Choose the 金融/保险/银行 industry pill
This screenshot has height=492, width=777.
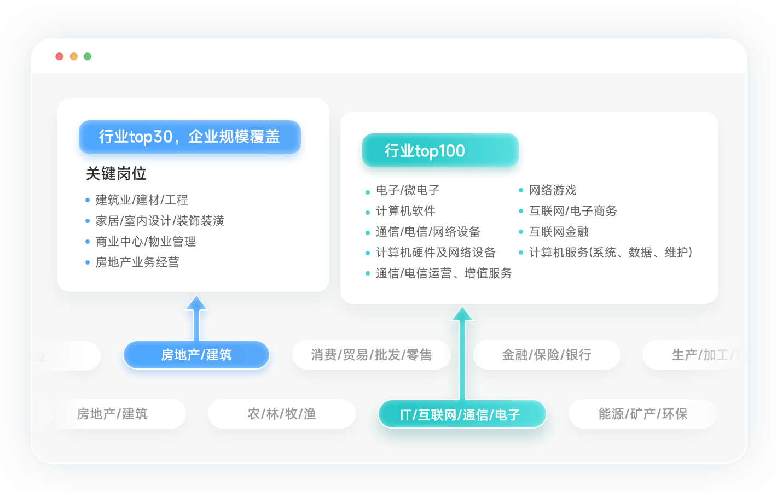pyautogui.click(x=547, y=355)
